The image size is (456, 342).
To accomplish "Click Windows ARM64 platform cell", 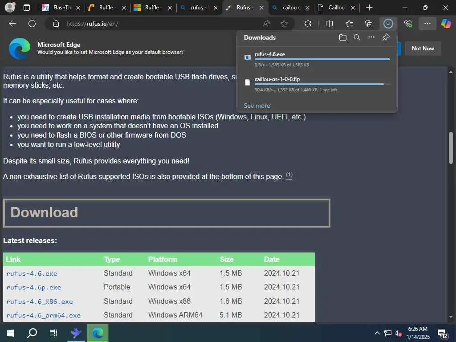I will pos(175,315).
